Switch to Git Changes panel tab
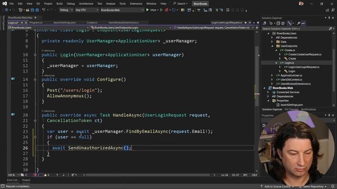337x189 pixels. tap(291, 110)
